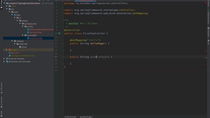Screen dimensions: 210x118
Task: Click the red error stripe marker near line 15
Action: (x=206, y=51)
